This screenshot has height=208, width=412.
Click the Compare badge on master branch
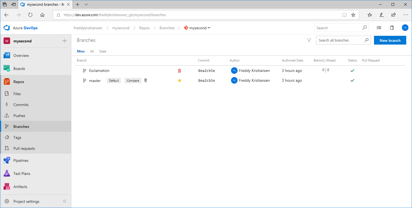coord(133,81)
